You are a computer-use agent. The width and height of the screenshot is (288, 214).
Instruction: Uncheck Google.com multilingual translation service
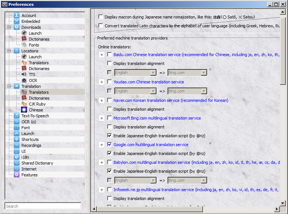pos(109,145)
